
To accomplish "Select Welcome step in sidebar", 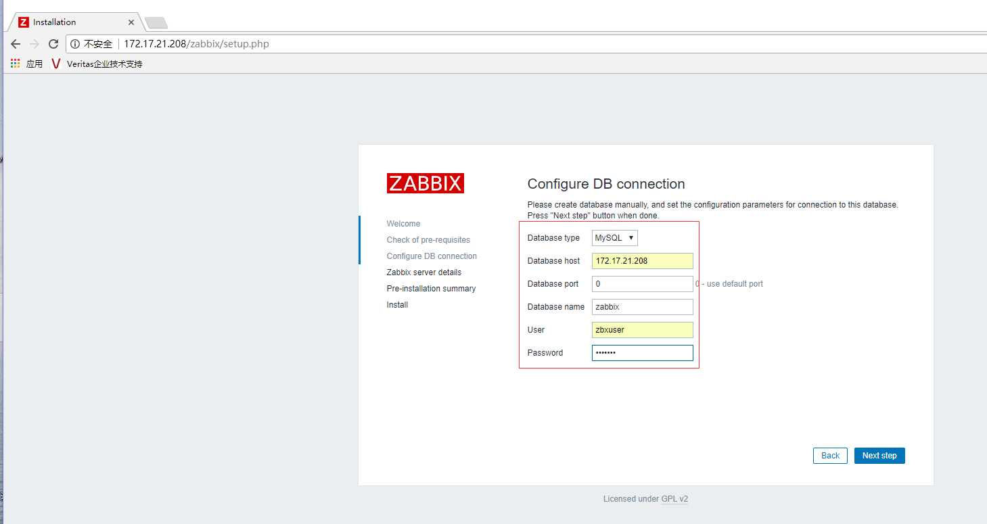I will 403,224.
